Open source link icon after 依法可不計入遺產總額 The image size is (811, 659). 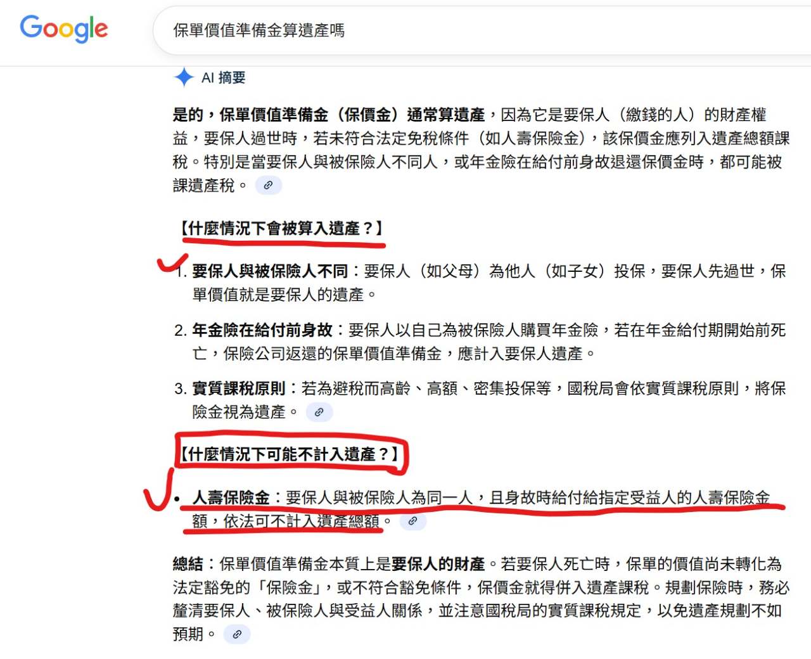coord(412,521)
